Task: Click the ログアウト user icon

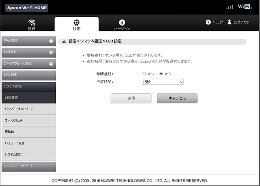Action: [x=229, y=22]
